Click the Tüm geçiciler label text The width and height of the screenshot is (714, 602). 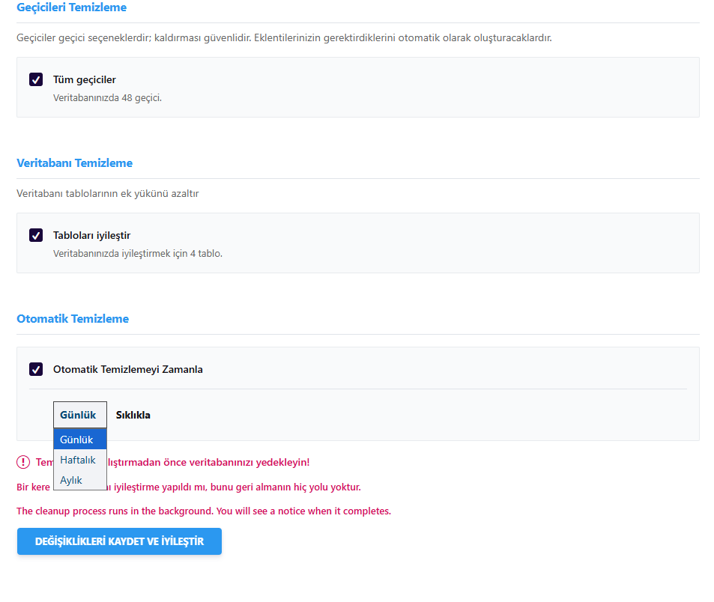[84, 79]
